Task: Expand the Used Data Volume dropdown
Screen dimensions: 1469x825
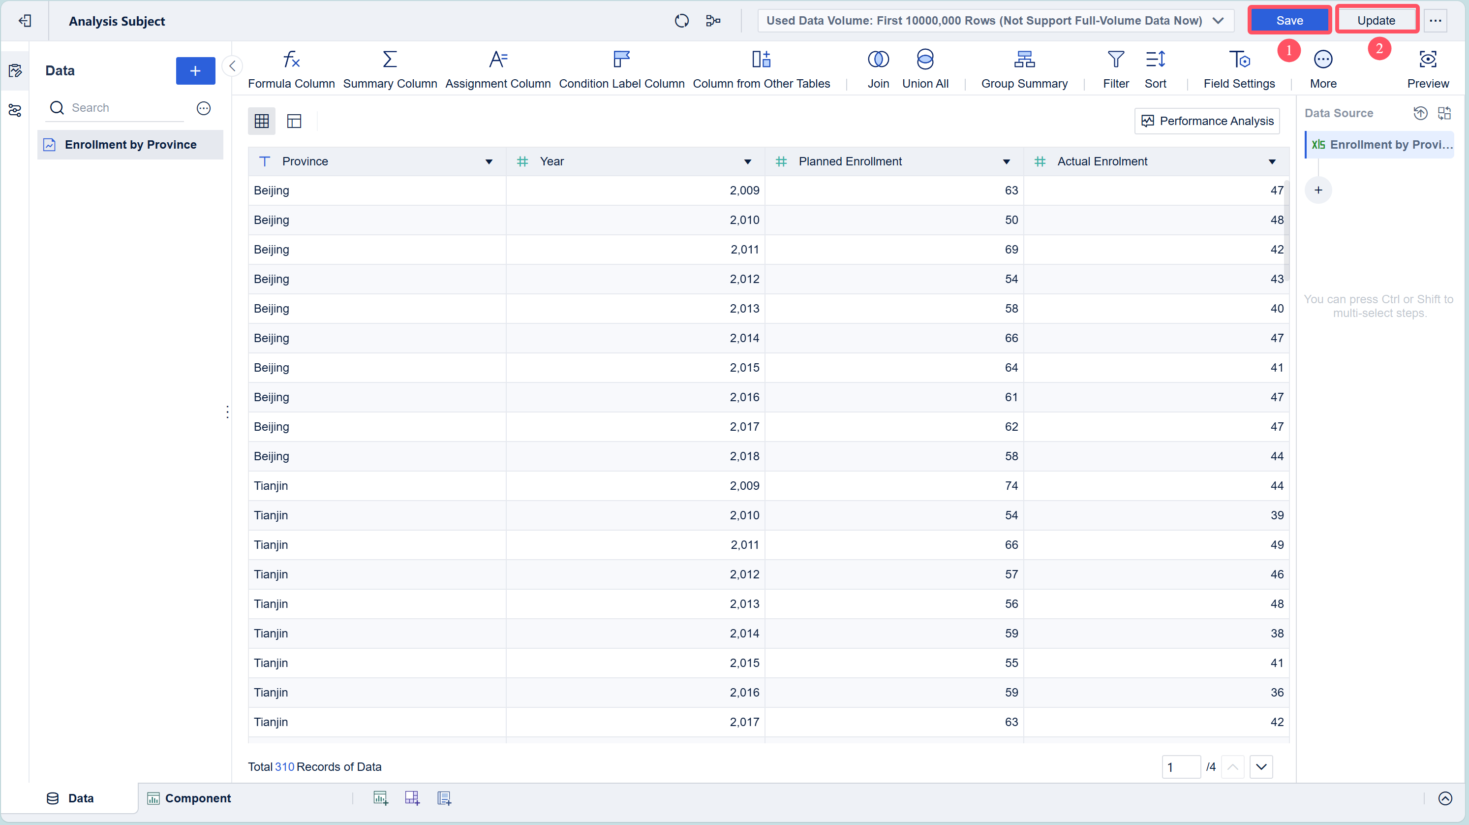Action: (x=996, y=21)
